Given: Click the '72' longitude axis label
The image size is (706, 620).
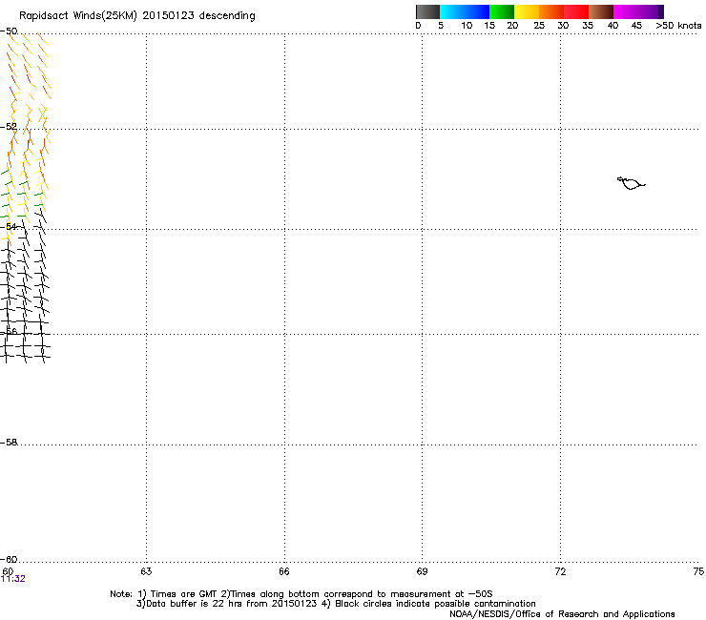Looking at the screenshot, I should click(560, 571).
